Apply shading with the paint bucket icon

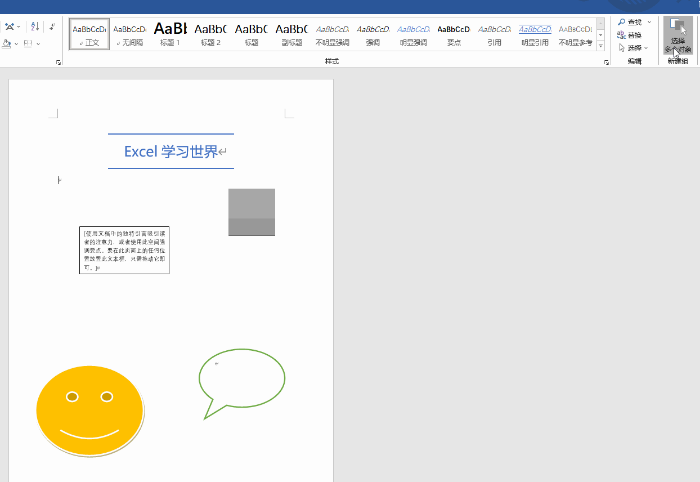click(7, 43)
